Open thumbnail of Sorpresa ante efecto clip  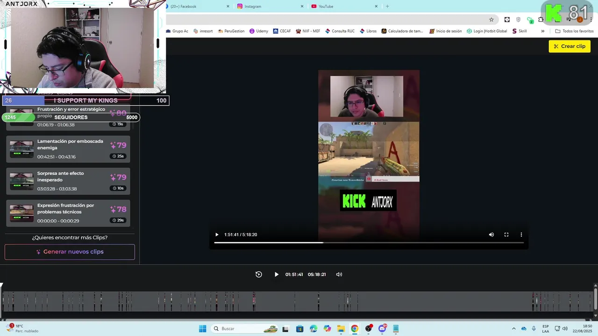21,182
